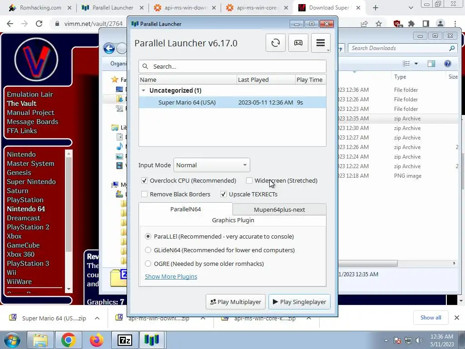Open Explorer help button
465x349 pixels.
tap(447, 64)
